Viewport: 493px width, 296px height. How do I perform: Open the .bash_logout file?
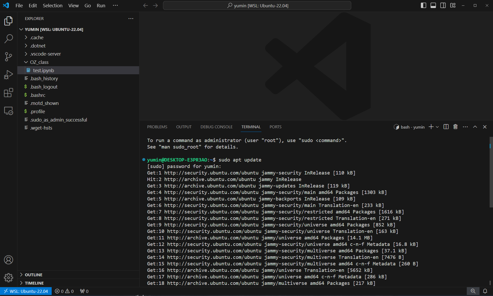(78, 87)
